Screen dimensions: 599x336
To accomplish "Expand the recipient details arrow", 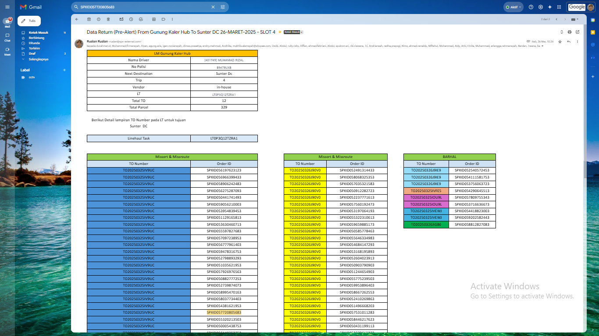I will coord(542,46).
